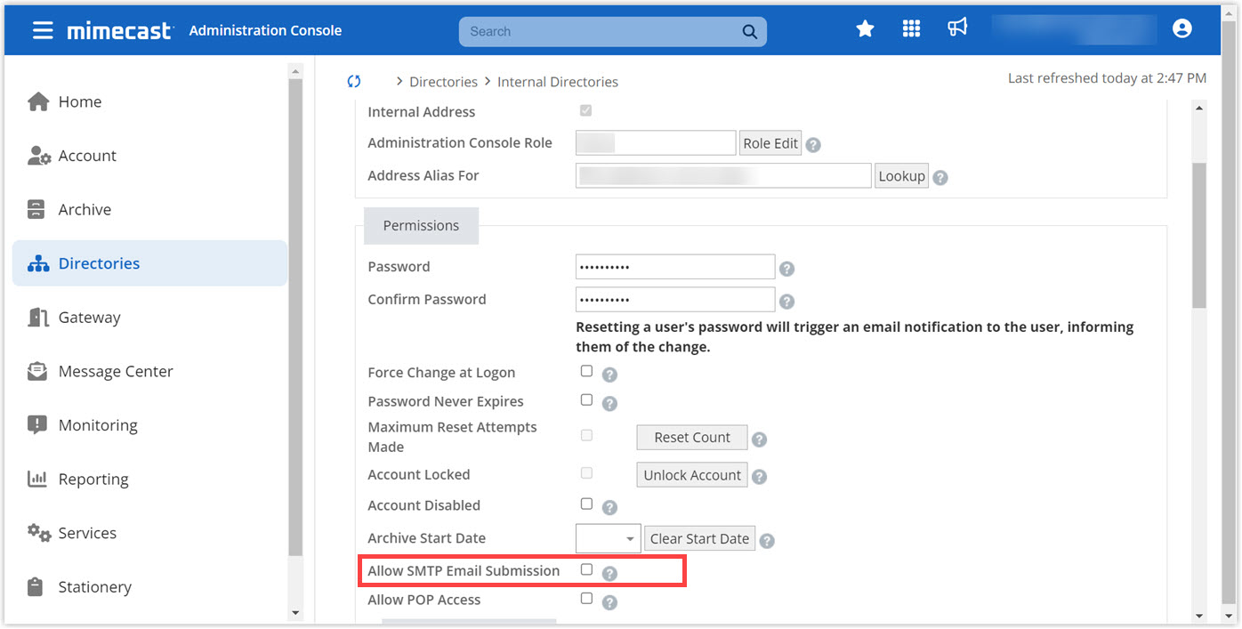The image size is (1242, 629).
Task: Open the apps grid icon
Action: [x=911, y=29]
